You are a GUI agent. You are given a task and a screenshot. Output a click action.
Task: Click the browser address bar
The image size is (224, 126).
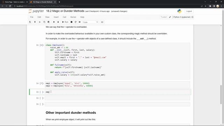107,6
